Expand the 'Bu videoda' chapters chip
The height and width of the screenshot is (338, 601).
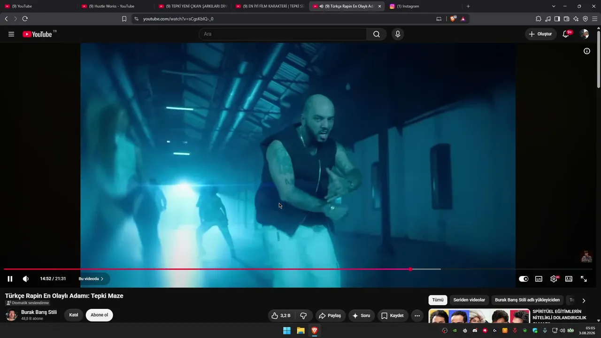pos(91,279)
